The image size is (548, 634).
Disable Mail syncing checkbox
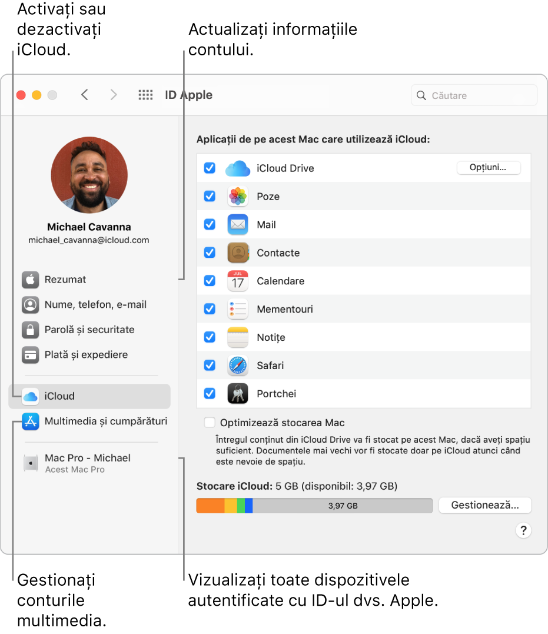pos(210,224)
